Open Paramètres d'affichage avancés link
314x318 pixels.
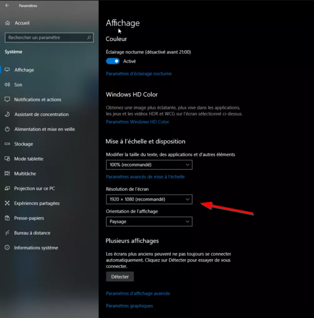click(x=138, y=293)
